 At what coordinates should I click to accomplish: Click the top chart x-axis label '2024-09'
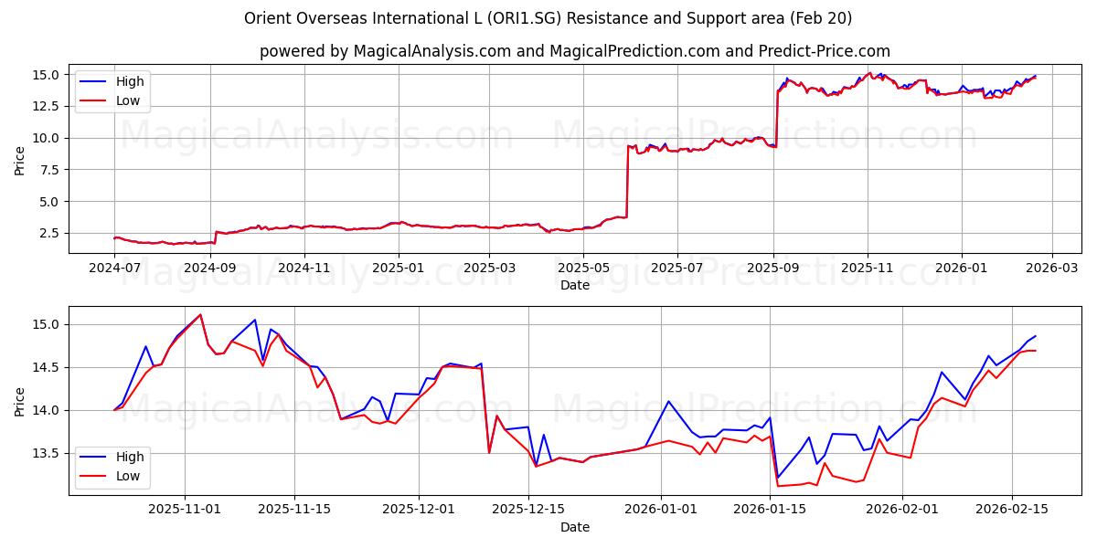click(211, 269)
